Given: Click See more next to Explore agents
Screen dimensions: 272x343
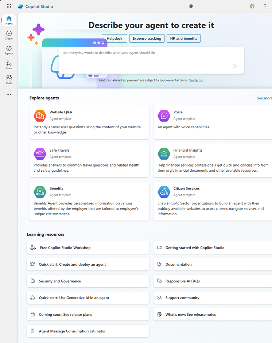Looking at the screenshot, I should [264, 98].
